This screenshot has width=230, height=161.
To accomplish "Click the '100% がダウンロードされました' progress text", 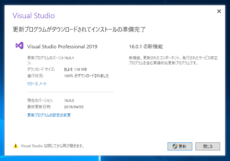I will click(86, 76).
